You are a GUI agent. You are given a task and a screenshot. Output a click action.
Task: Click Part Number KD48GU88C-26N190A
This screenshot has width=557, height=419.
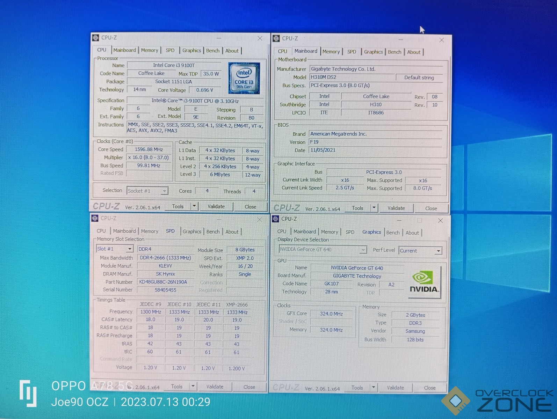165,282
